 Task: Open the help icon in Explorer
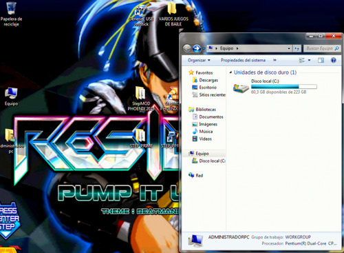point(333,60)
